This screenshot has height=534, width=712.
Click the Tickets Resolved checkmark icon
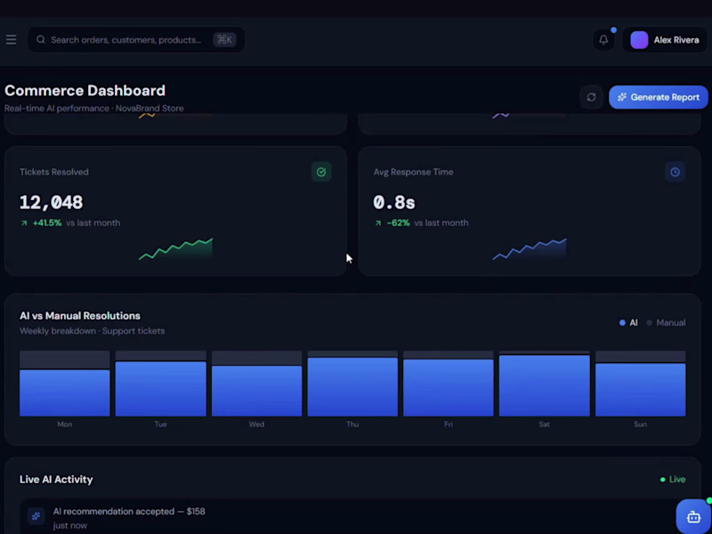pos(321,172)
